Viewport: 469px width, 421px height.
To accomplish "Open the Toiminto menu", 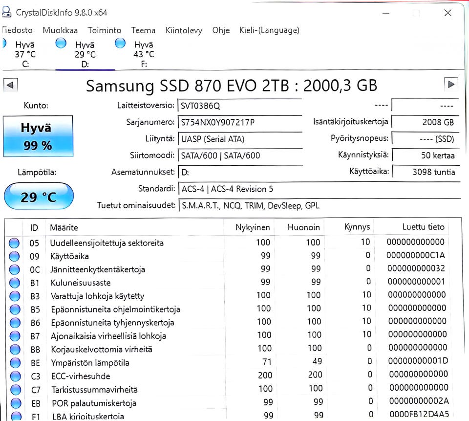I will (105, 30).
